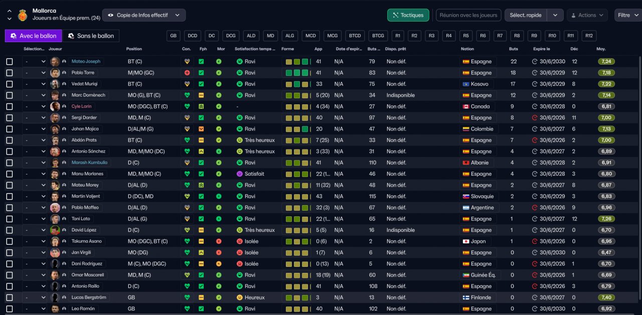Image resolution: width=642 pixels, height=315 pixels.
Task: Click the Mallorca club crest icon
Action: (x=23, y=15)
